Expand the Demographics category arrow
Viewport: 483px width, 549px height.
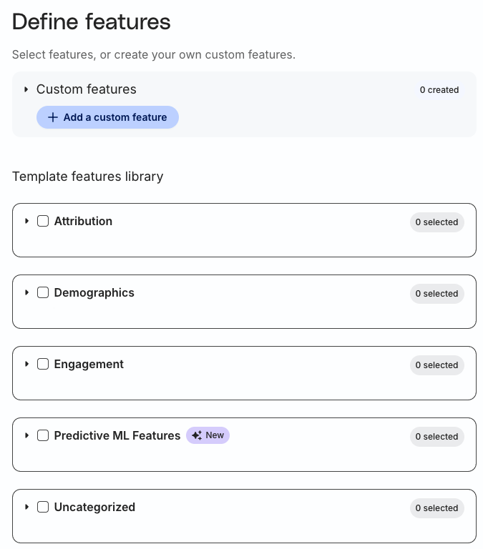[26, 292]
